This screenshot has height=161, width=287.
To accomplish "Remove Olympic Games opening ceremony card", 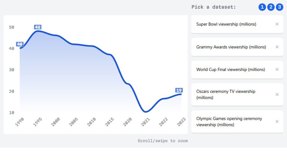I will coord(277,122).
